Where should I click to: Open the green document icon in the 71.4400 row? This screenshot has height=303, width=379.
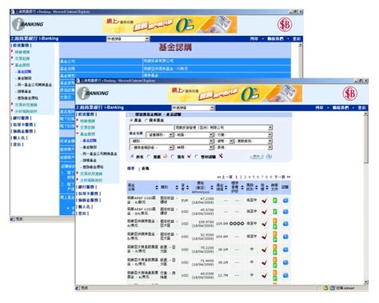tap(275, 265)
